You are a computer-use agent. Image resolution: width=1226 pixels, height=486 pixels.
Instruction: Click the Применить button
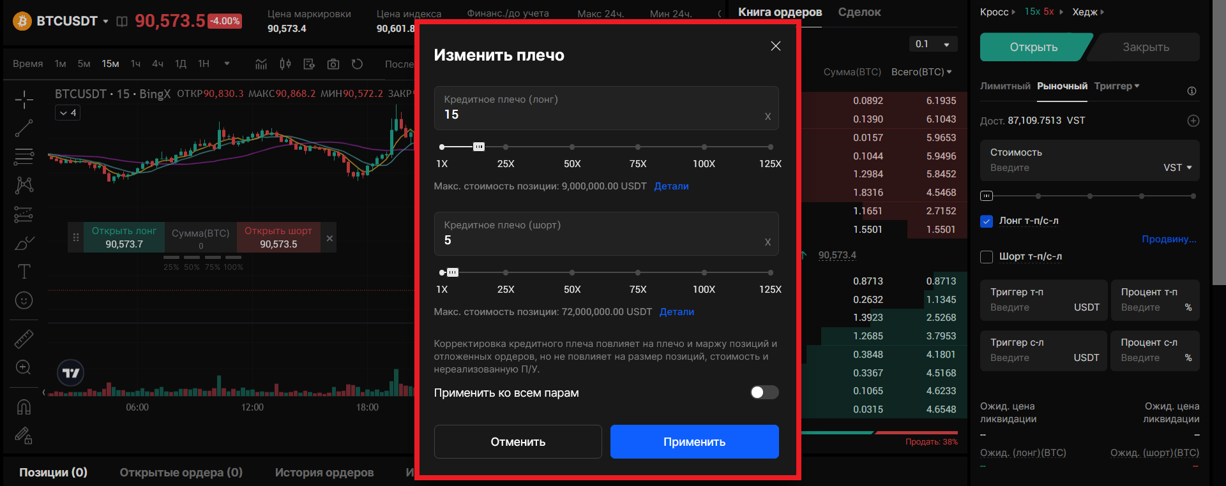694,442
